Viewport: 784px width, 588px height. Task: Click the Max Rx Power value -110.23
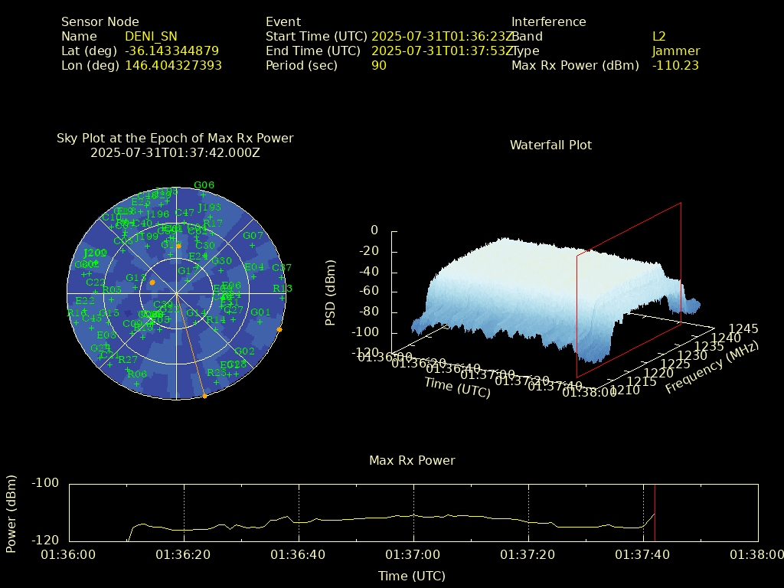point(675,66)
